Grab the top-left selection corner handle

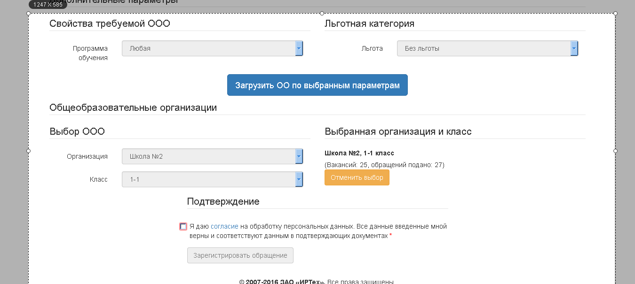coord(29,13)
